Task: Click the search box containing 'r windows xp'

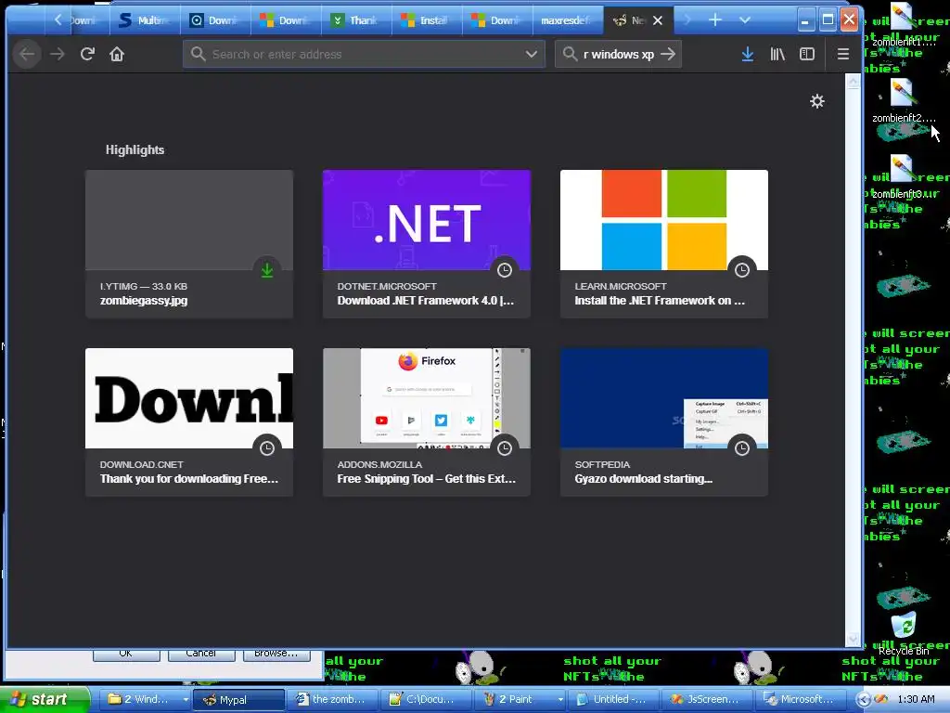Action: tap(618, 54)
